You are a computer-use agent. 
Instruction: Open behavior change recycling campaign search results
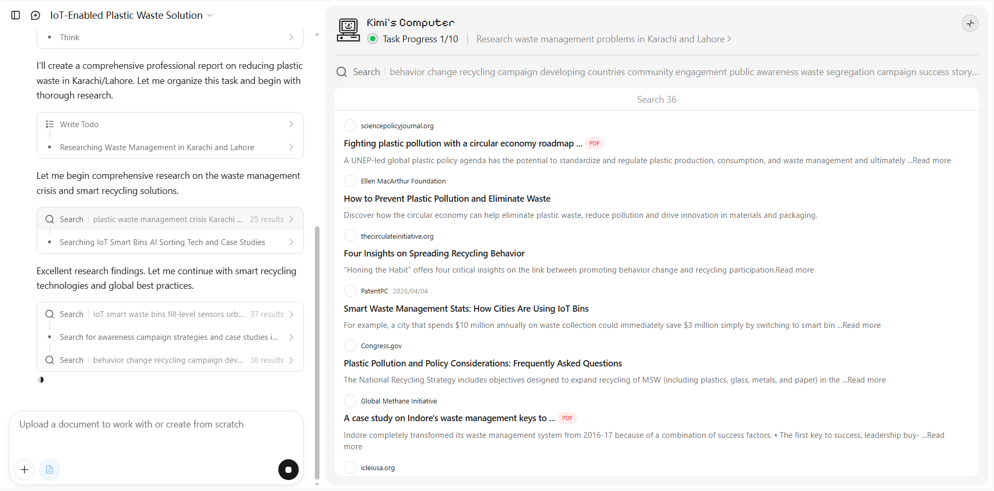170,360
